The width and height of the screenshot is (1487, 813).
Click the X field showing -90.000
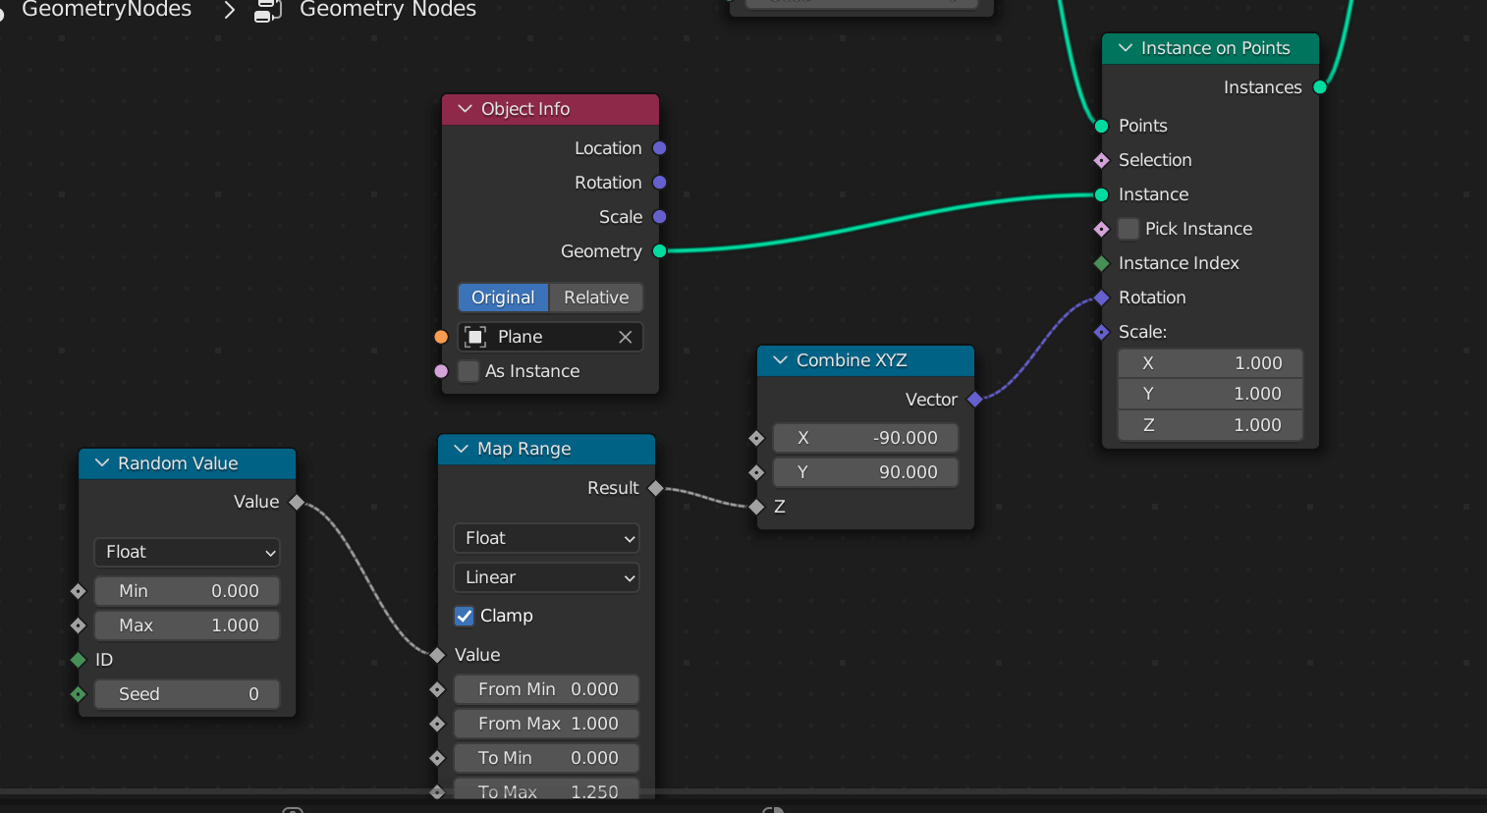click(x=865, y=438)
